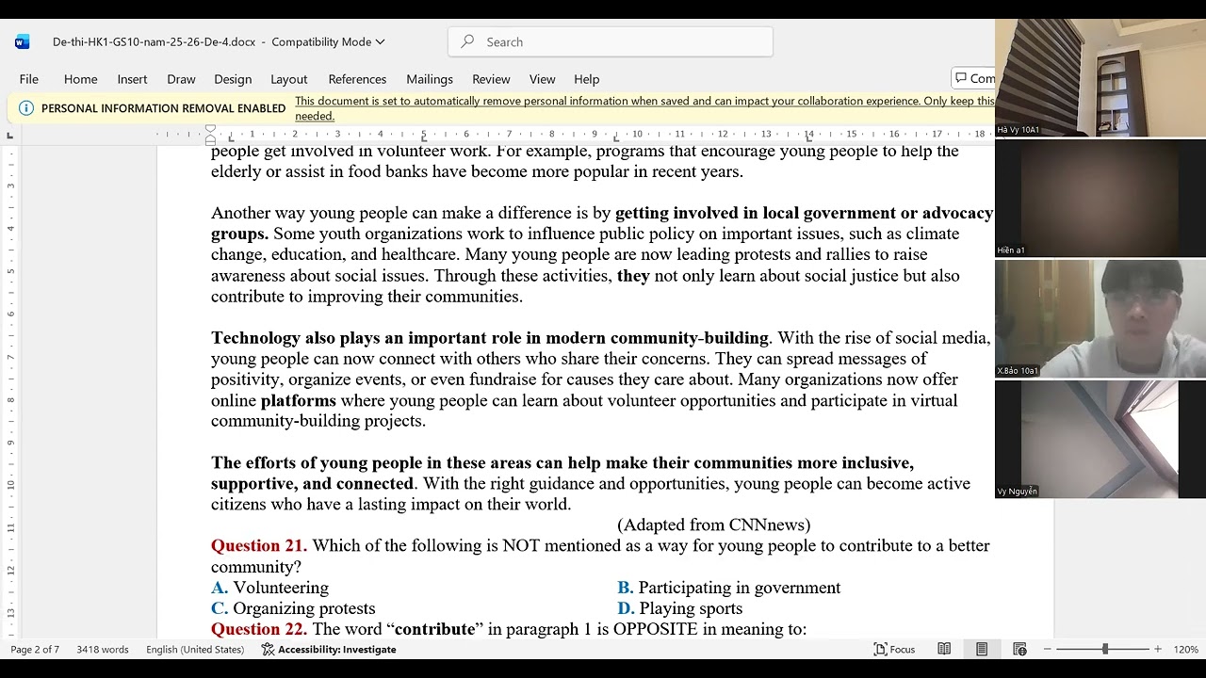Switch to the Insert ribbon tab
The width and height of the screenshot is (1206, 678).
tap(132, 79)
